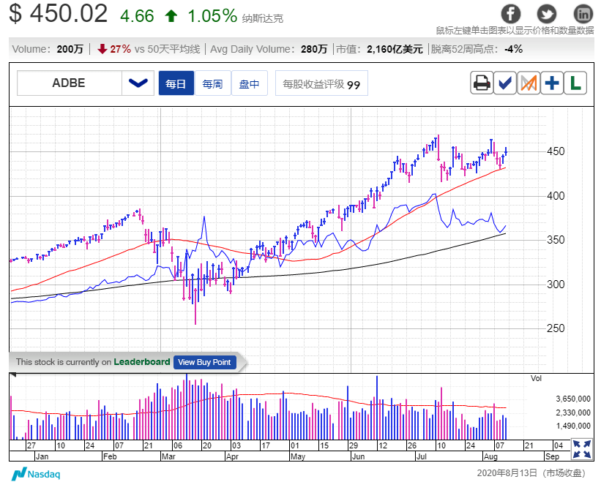Share chart on LinkedIn
This screenshot has height=482, width=601.
tap(583, 14)
